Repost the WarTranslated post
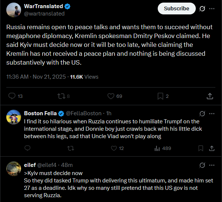 pos(61,96)
